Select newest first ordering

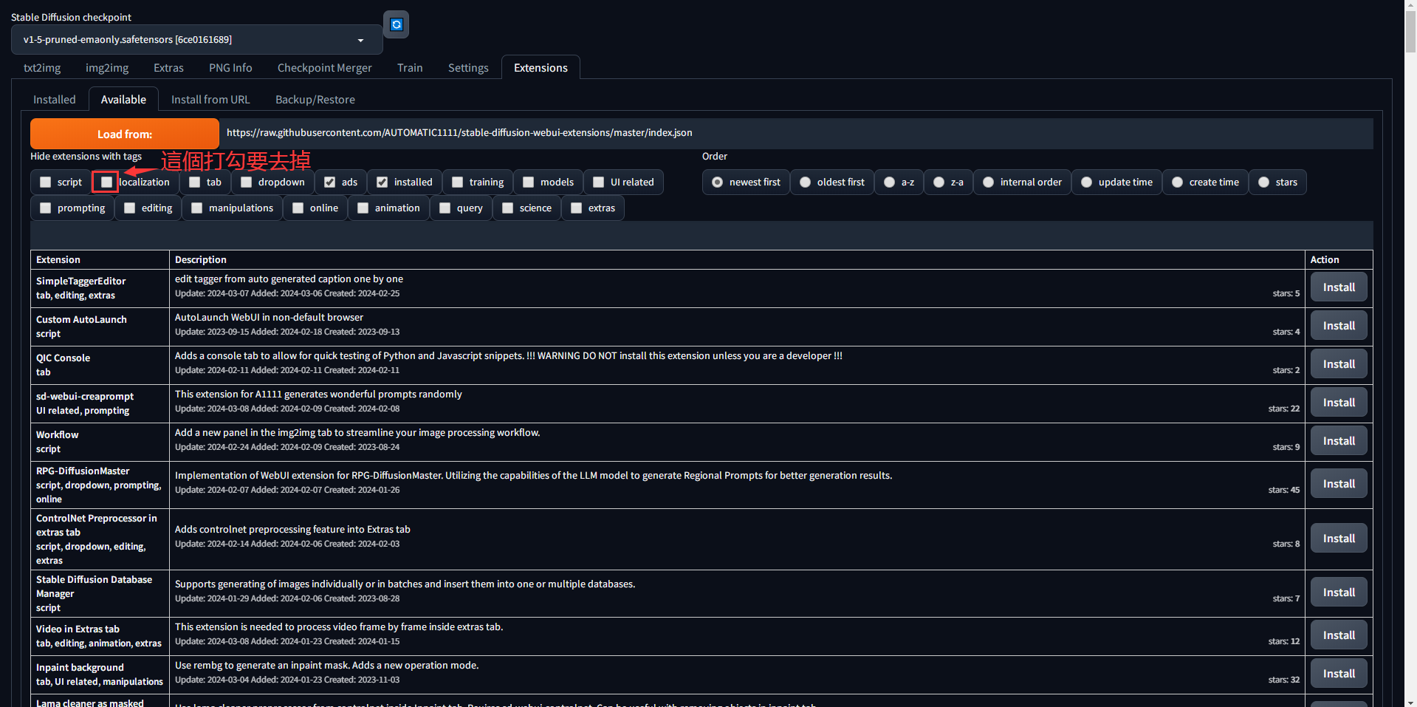coord(718,182)
